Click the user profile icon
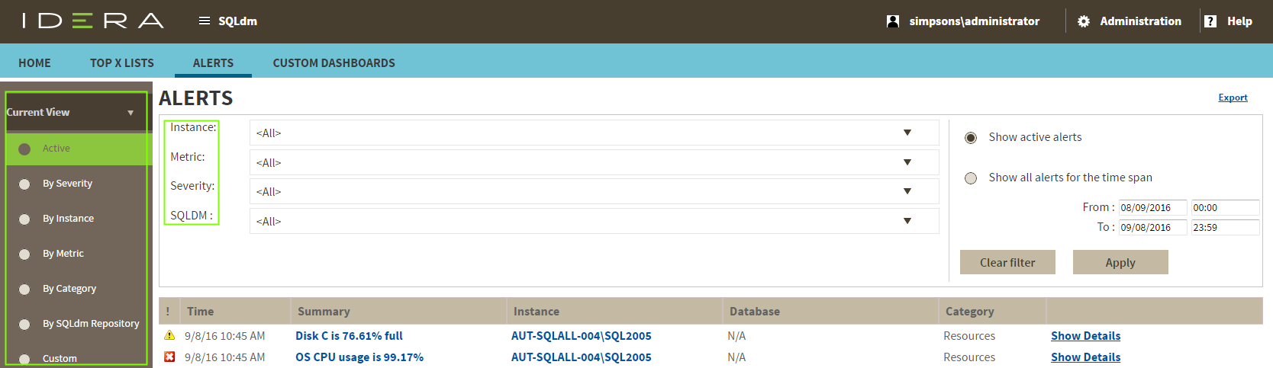 (x=893, y=21)
